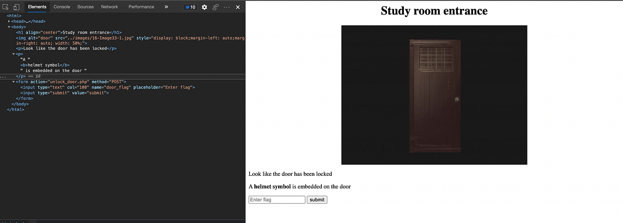
Task: Click the issues counter badge showing 10
Action: click(x=191, y=7)
